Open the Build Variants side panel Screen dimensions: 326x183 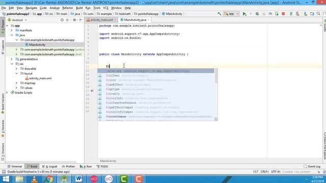pyautogui.click(x=3, y=104)
